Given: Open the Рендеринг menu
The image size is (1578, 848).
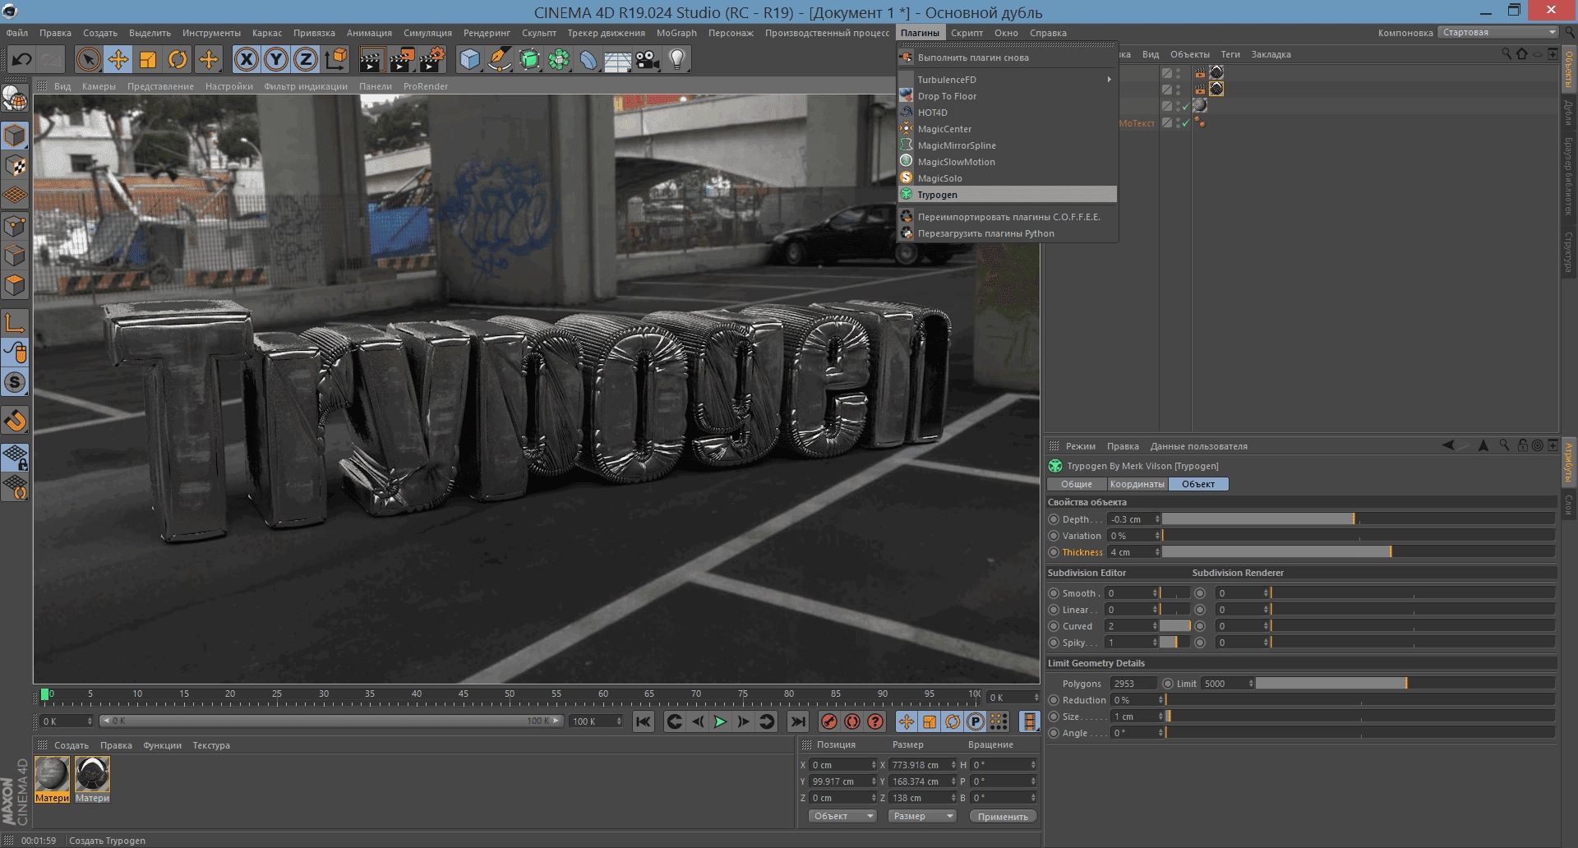Looking at the screenshot, I should (x=487, y=33).
